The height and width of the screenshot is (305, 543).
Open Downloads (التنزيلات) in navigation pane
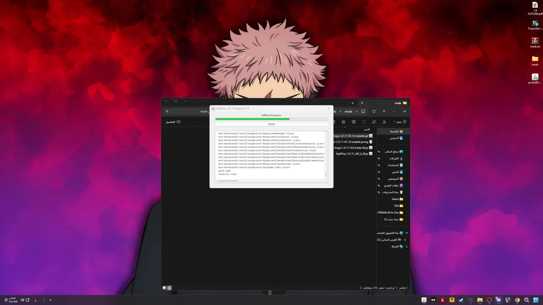[396, 158]
